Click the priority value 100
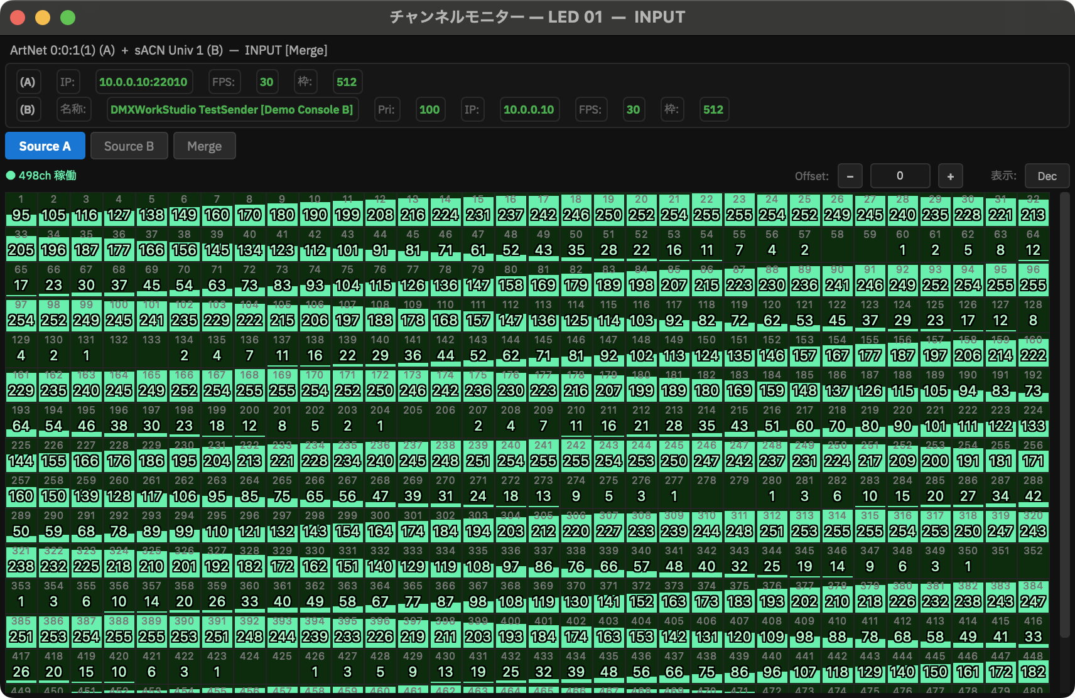This screenshot has width=1075, height=698. click(429, 109)
